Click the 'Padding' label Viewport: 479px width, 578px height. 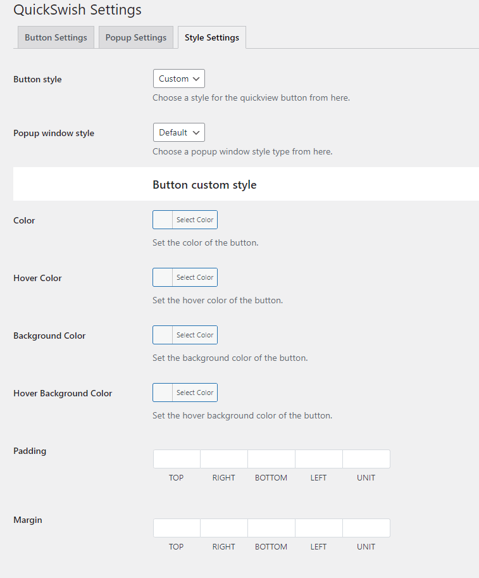coord(30,451)
